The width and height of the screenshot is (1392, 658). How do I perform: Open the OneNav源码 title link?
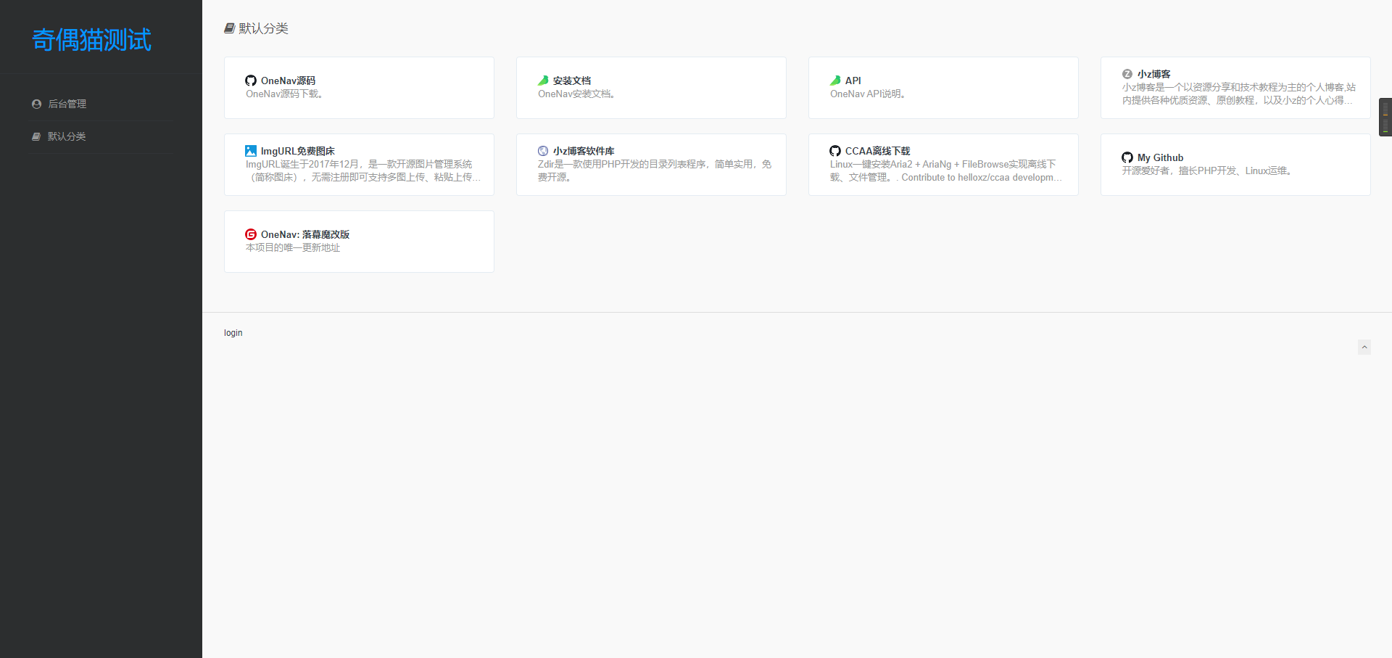tap(288, 81)
